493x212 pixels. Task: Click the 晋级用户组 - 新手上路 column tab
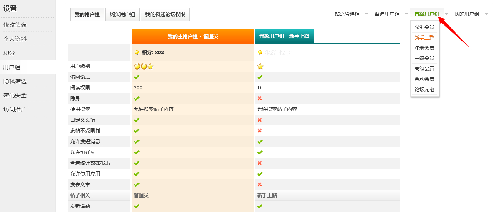click(284, 36)
